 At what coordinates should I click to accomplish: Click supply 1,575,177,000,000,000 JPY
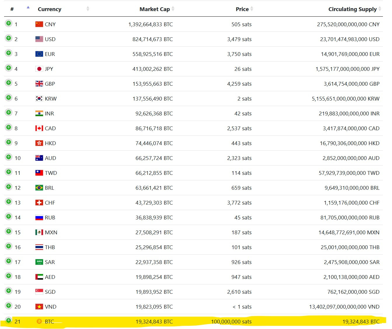click(x=348, y=69)
